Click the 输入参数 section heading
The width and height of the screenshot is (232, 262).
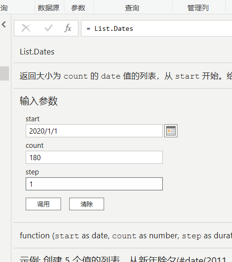coord(38,101)
